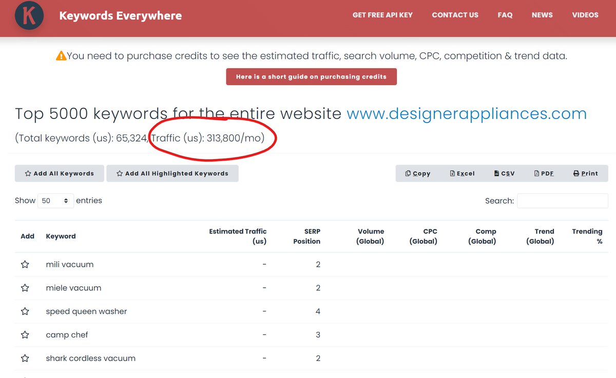The height and width of the screenshot is (378, 616).
Task: Sort table by SERP Position column
Action: point(306,236)
